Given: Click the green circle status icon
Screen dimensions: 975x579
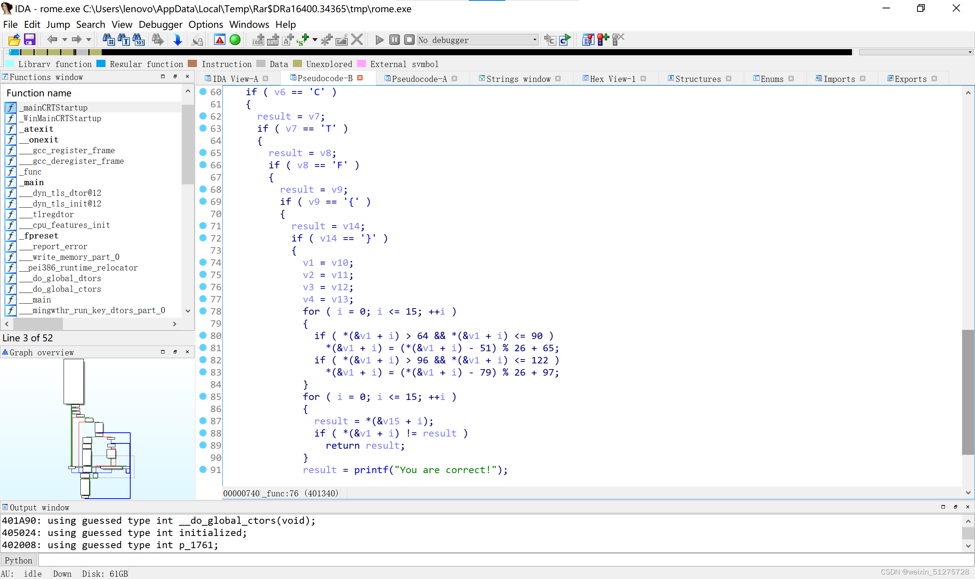Looking at the screenshot, I should [235, 39].
